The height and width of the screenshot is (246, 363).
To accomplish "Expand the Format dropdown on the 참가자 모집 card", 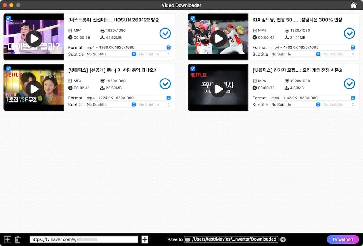I will tap(352, 98).
